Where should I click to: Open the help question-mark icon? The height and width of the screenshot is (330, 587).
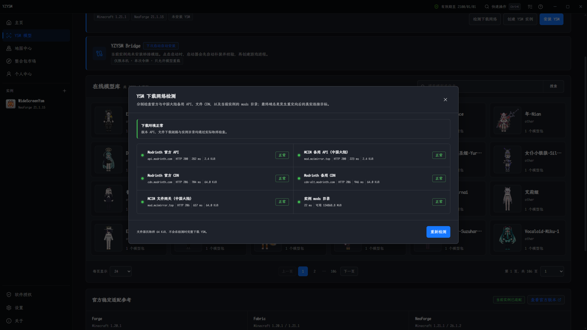point(541,7)
